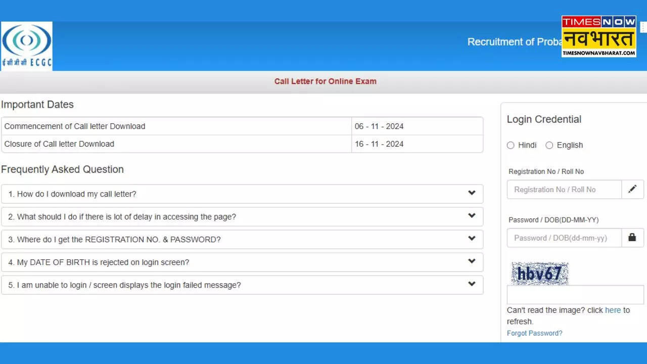The image size is (647, 364).
Task: Click the three-dot menu icon at top right
Action: click(x=643, y=27)
